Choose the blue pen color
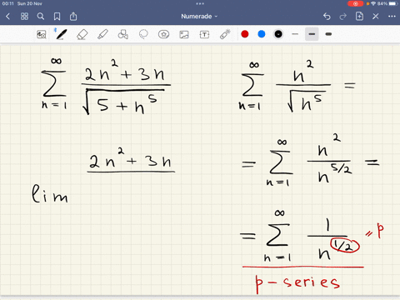This screenshot has width=400, height=300. coord(262,34)
